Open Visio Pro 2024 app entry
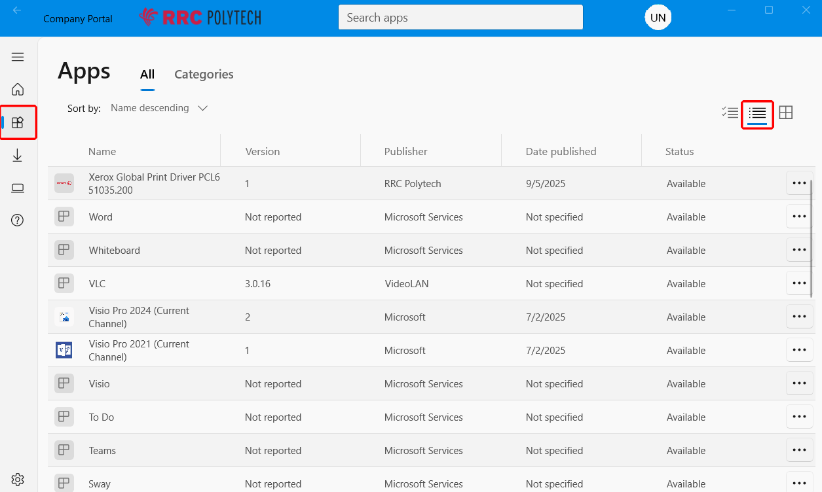822x492 pixels. 139,317
